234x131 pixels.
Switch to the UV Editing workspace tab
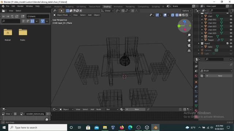pyautogui.click(x=81, y=7)
